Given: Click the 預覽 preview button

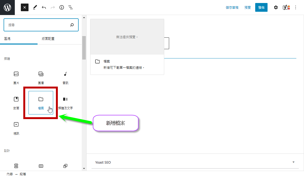Looking at the screenshot, I should coord(248,8).
